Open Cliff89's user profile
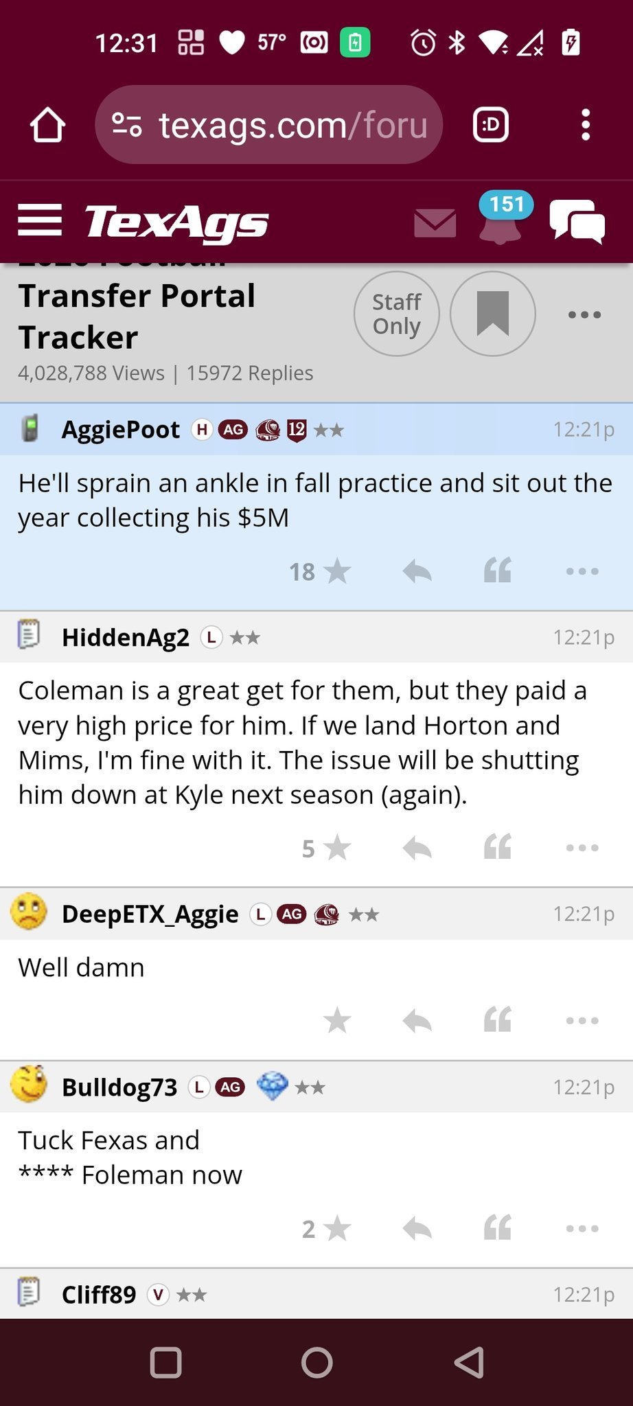The image size is (633, 1406). point(99,1295)
